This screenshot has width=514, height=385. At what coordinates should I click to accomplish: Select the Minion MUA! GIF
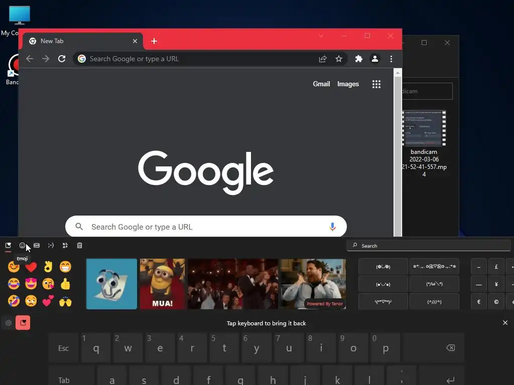point(162,284)
